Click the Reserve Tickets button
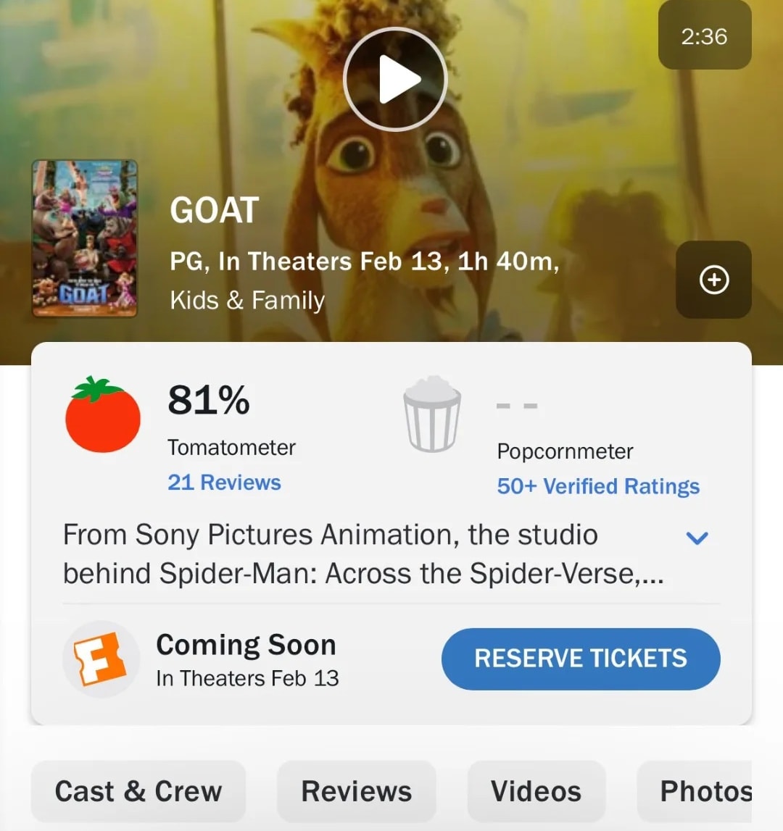783x831 pixels. [581, 659]
